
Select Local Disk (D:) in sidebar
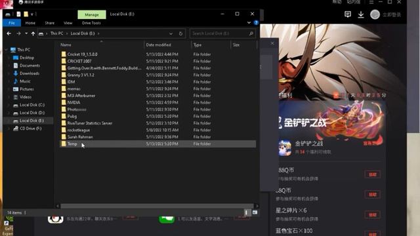(x=32, y=113)
